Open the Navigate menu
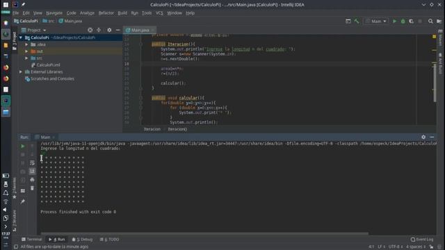This screenshot has height=250, width=445. [x=54, y=13]
